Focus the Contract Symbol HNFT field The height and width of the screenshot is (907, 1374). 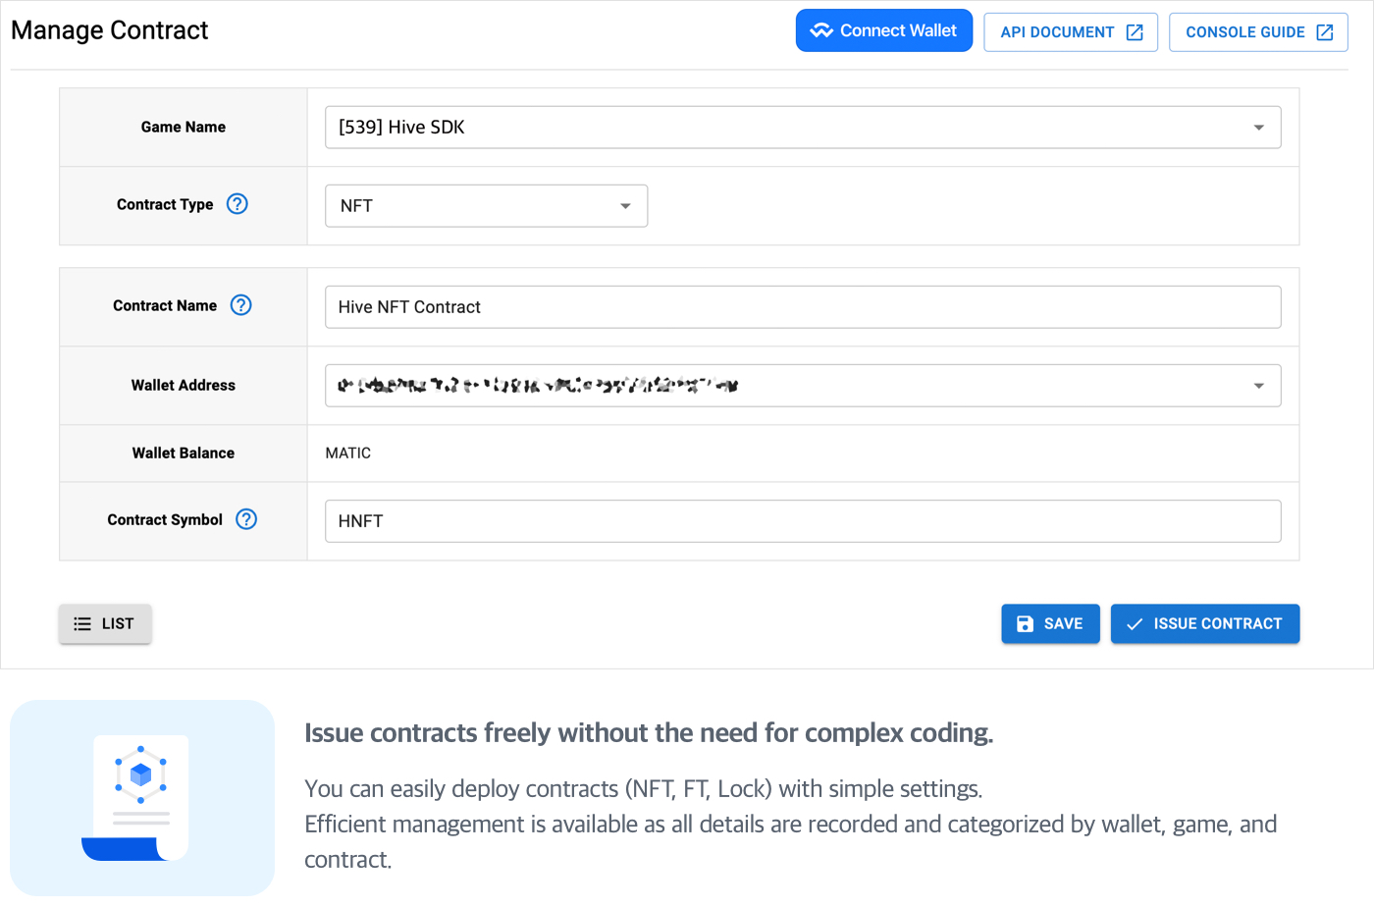[803, 521]
